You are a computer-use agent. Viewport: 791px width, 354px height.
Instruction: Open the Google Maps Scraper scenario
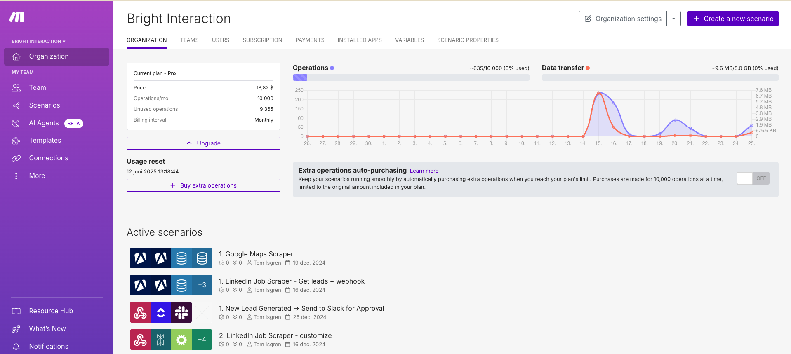256,254
